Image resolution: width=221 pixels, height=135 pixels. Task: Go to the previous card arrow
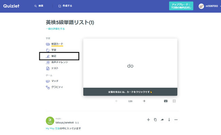click(116, 101)
